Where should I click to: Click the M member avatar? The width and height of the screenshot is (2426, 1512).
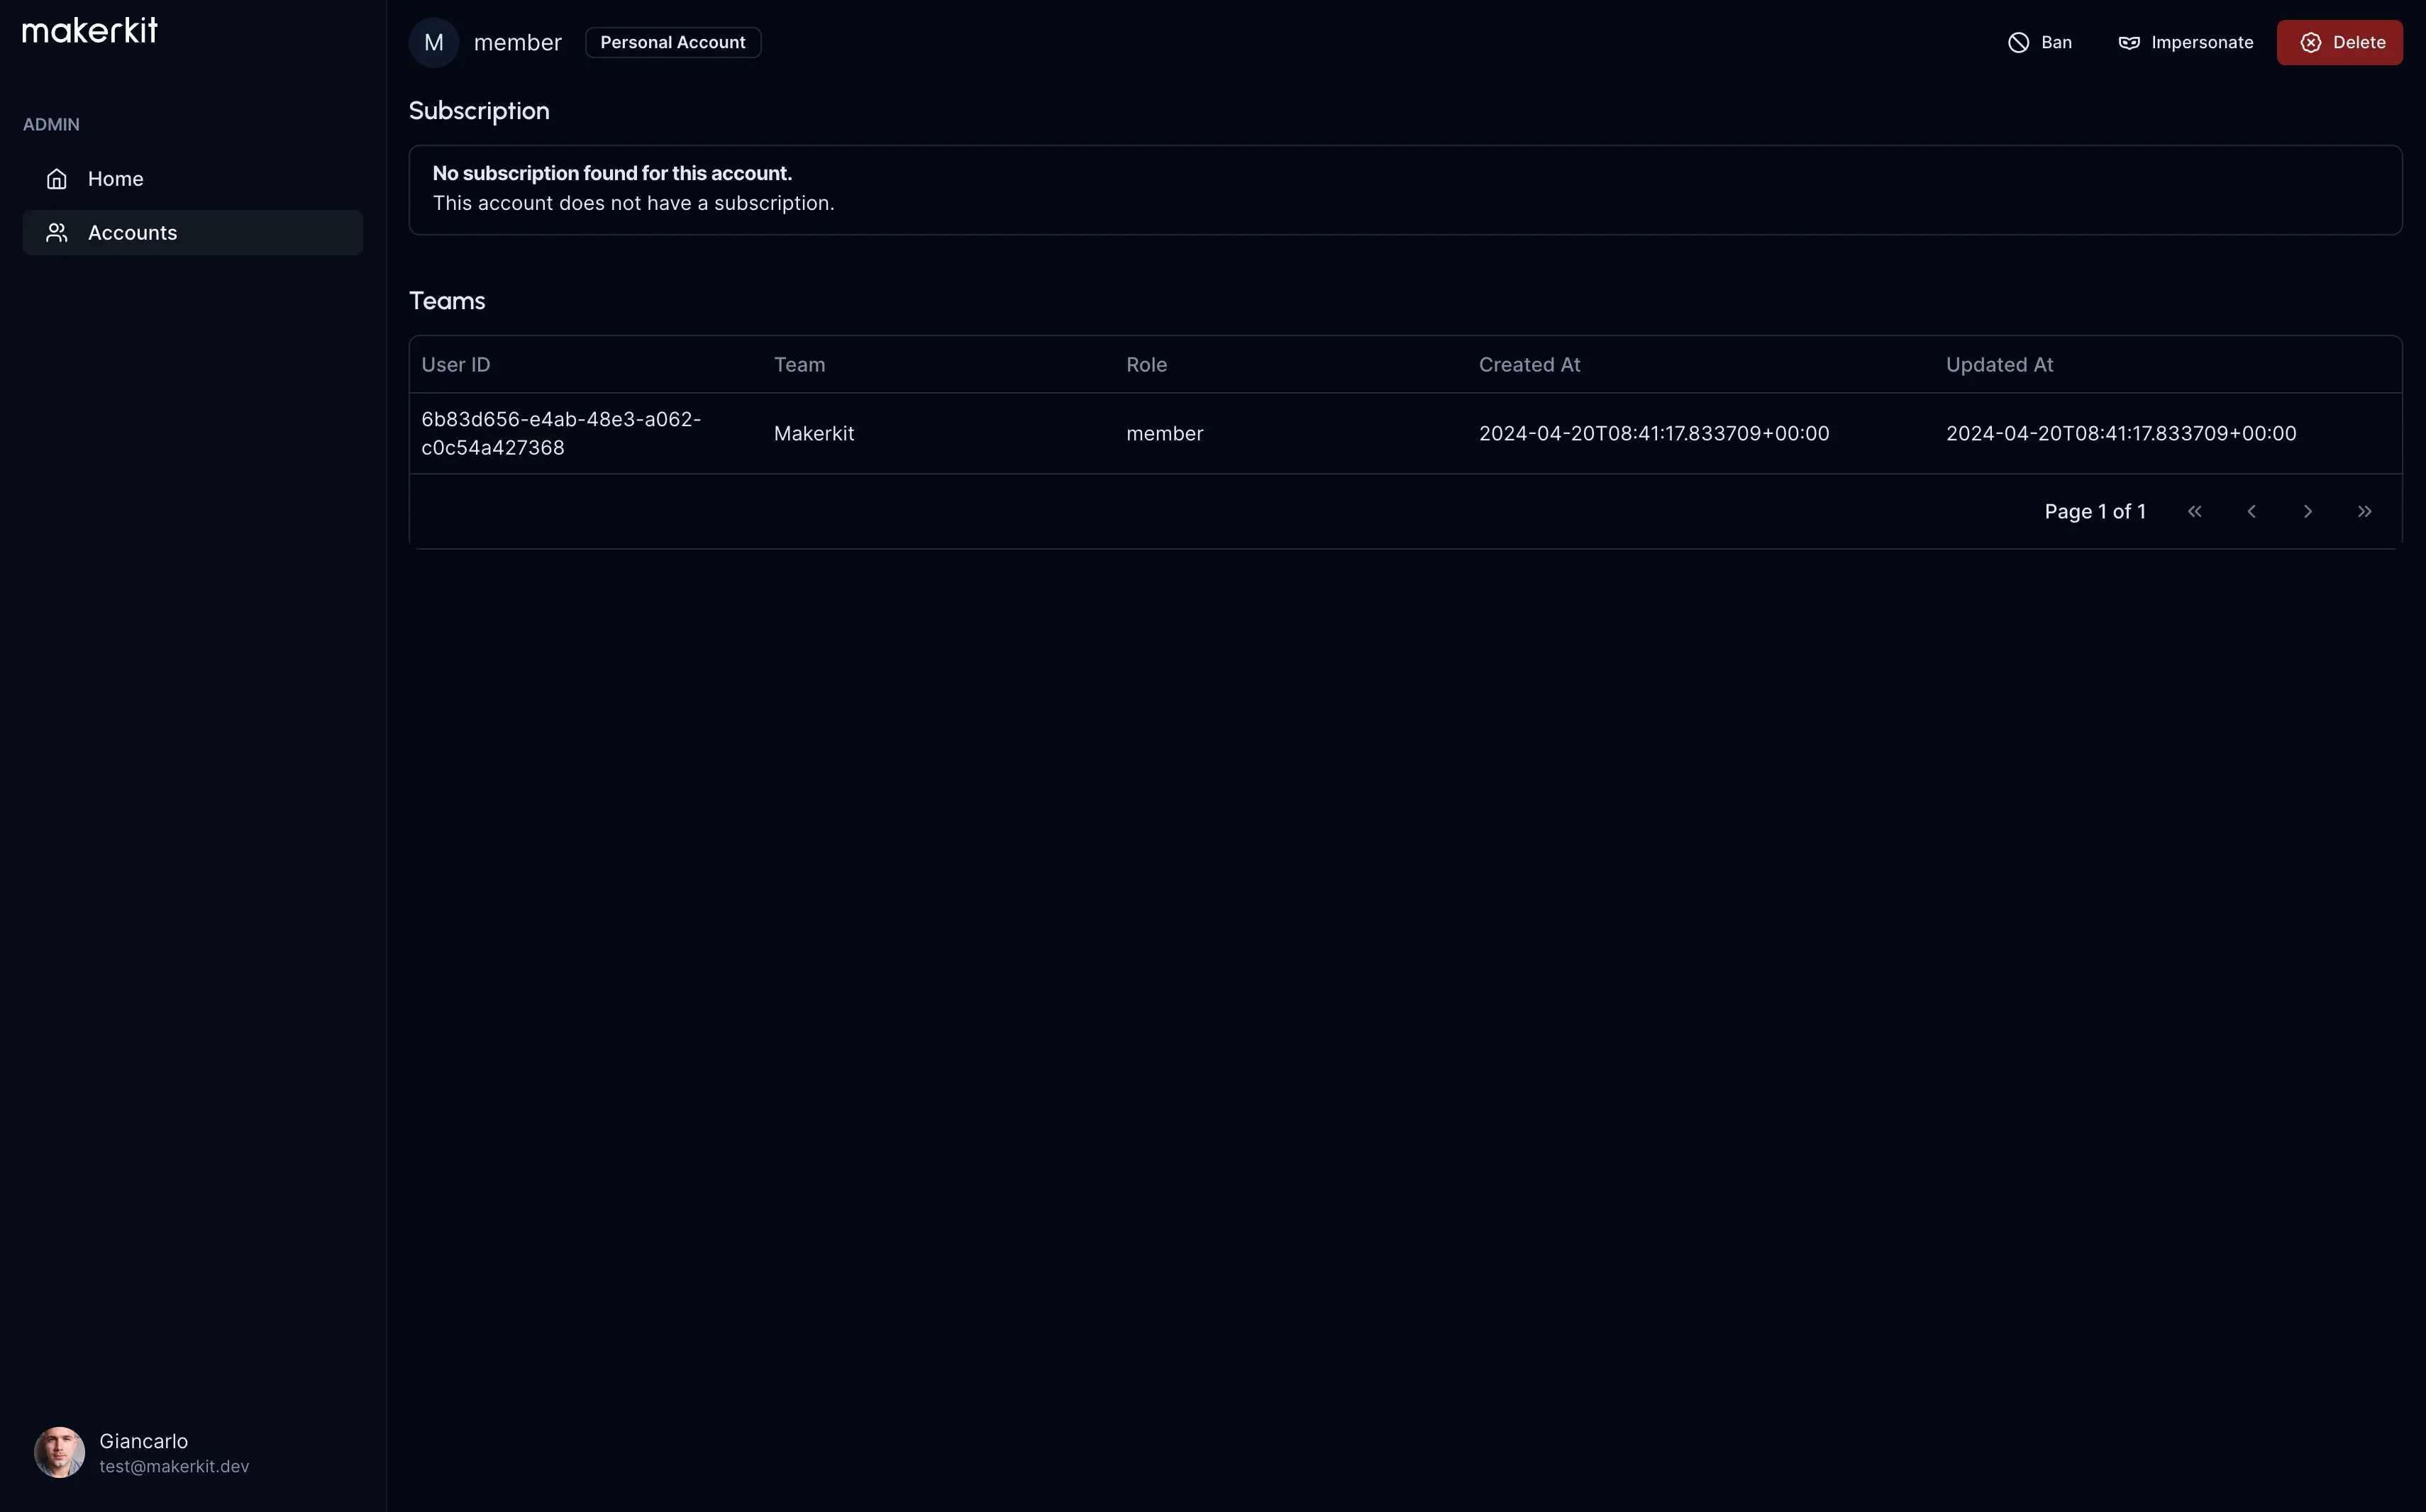(x=434, y=43)
